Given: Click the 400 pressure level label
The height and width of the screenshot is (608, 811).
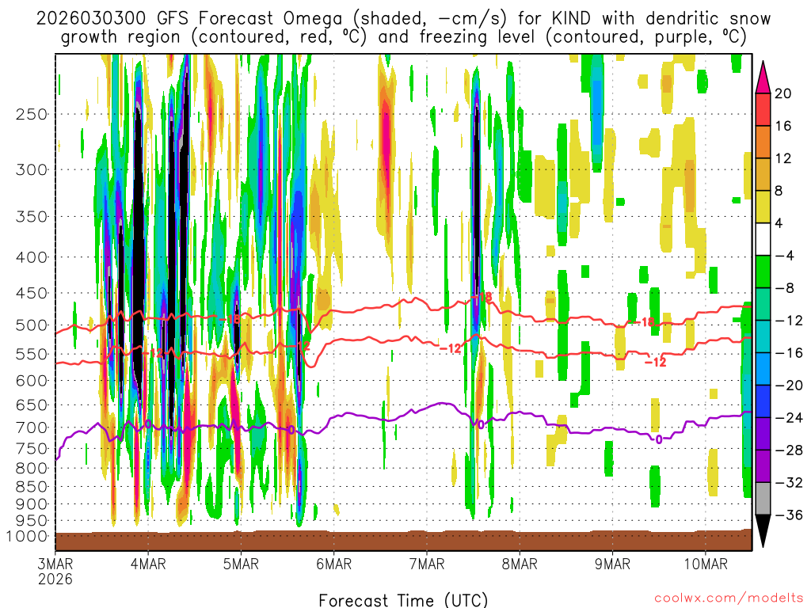Looking at the screenshot, I should point(32,257).
